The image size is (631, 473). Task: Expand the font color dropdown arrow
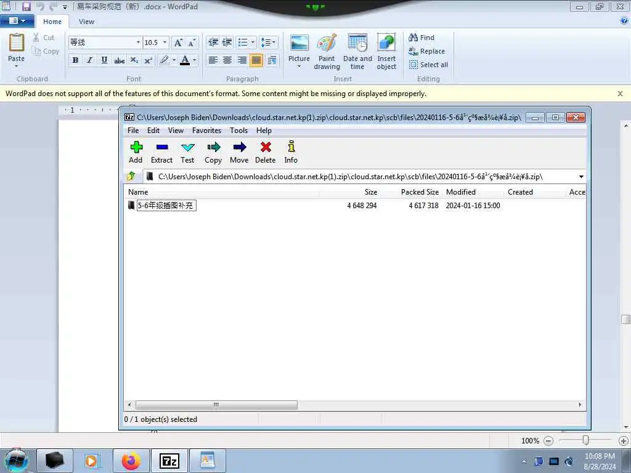(x=194, y=60)
